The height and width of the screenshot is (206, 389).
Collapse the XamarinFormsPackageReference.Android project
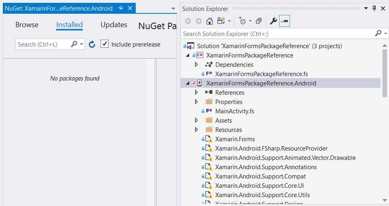[x=187, y=83]
